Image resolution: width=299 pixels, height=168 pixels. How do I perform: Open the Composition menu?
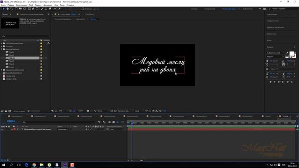[21, 5]
